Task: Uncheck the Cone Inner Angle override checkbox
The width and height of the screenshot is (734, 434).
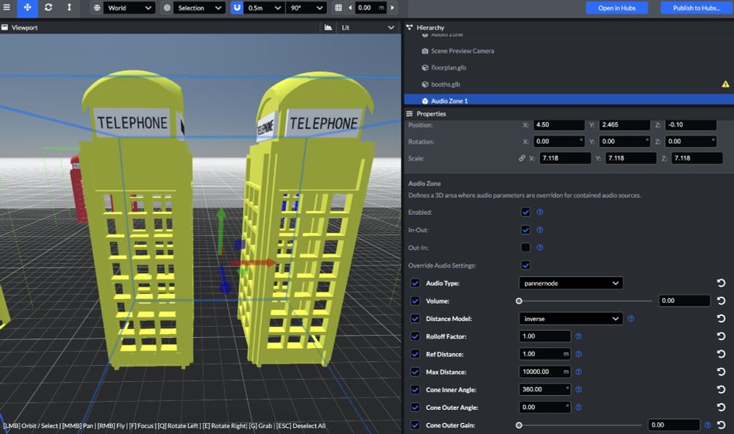Action: pyautogui.click(x=415, y=389)
